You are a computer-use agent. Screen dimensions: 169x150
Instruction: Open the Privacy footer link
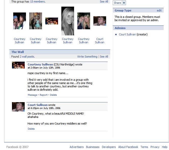pyautogui.click(x=155, y=147)
